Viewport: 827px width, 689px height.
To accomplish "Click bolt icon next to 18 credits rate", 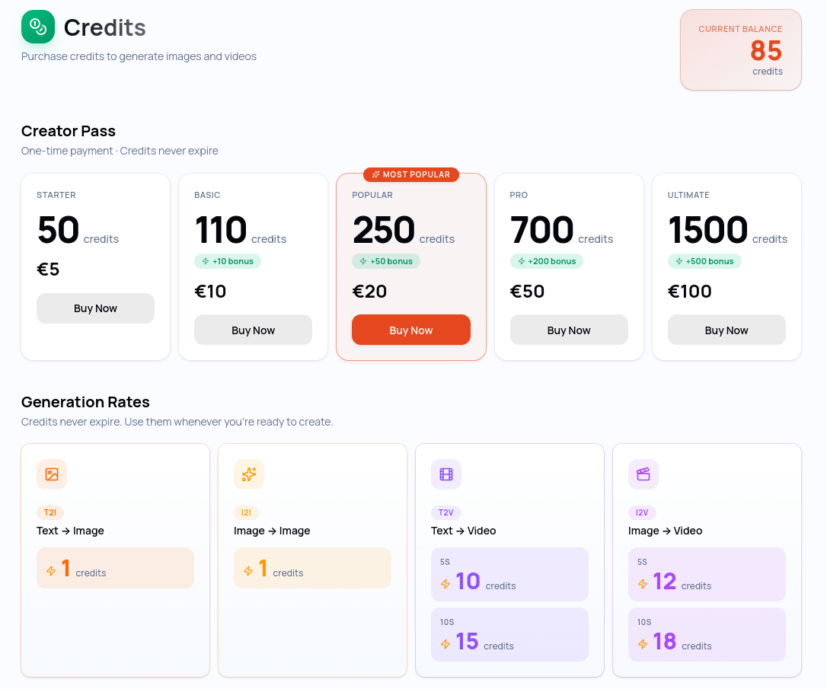I will (x=643, y=644).
